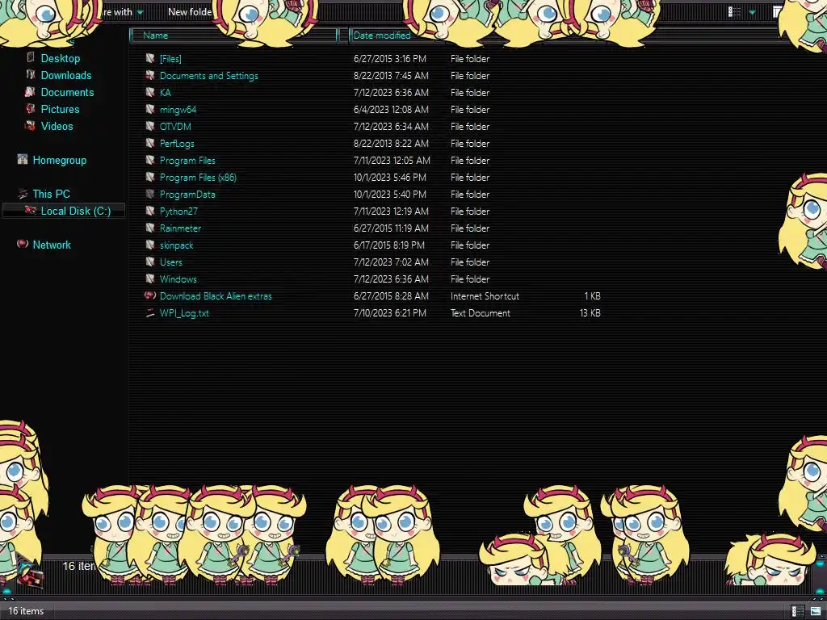Viewport: 827px width, 620px height.
Task: Select Videos in the navigation pane
Action: 57,125
